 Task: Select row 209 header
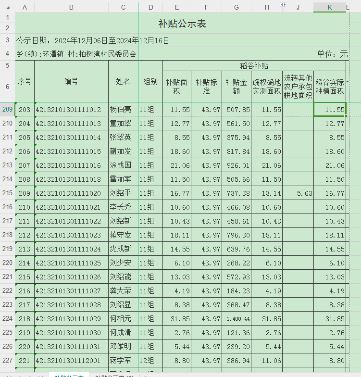pyautogui.click(x=8, y=109)
